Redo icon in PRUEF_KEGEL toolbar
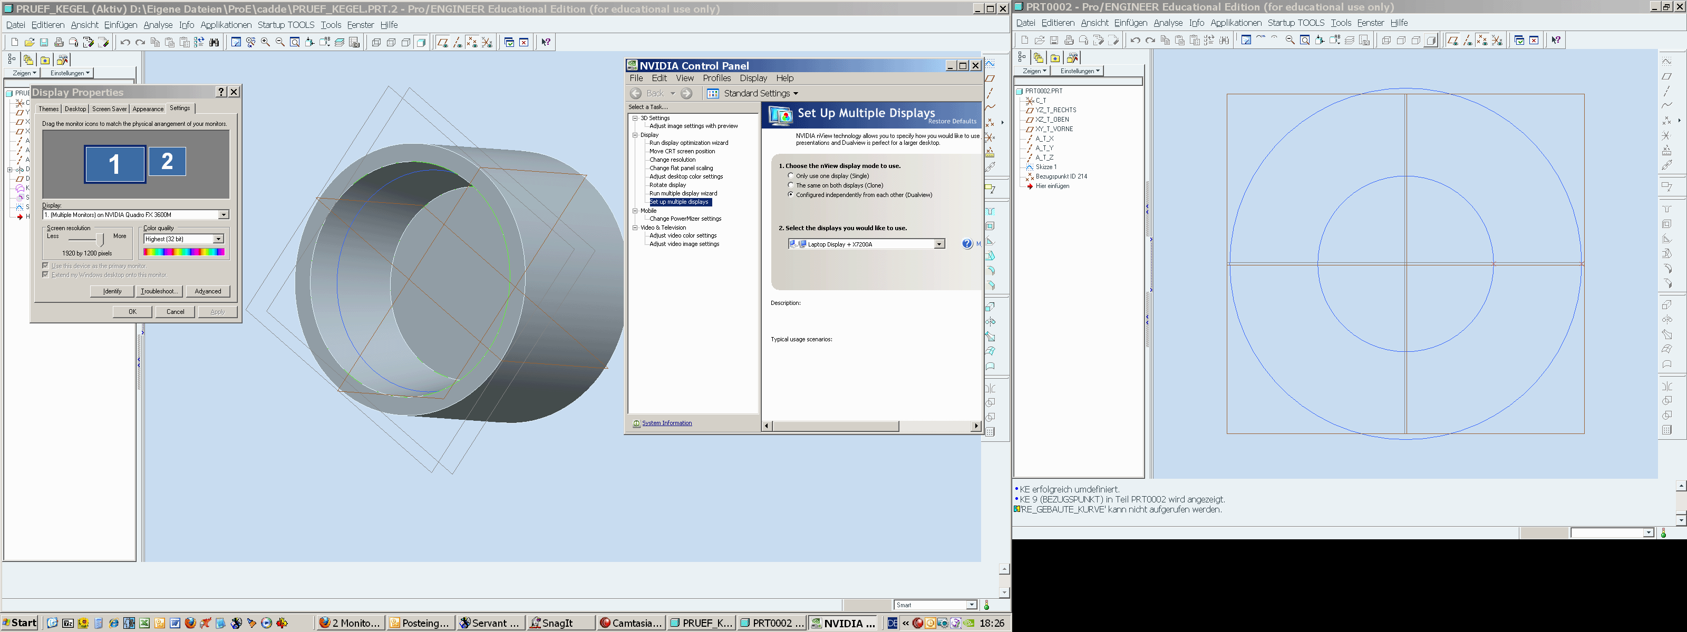Viewport: 1687px width, 632px height. click(x=140, y=43)
